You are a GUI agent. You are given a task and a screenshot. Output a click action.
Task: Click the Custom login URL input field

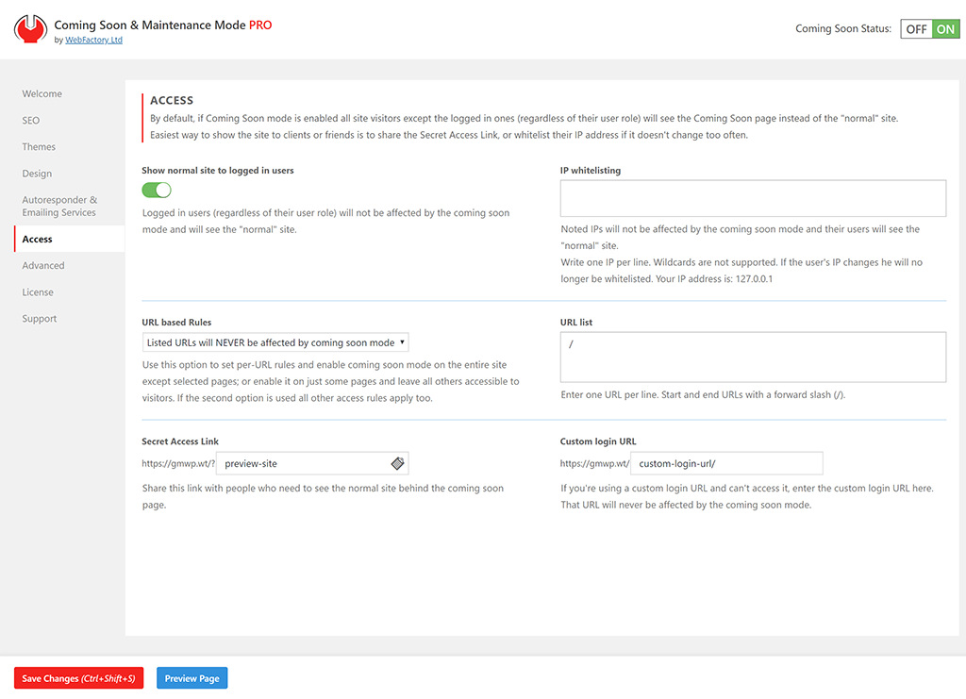tap(725, 463)
